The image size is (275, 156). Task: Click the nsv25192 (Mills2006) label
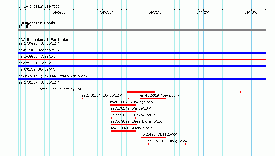[159, 134]
